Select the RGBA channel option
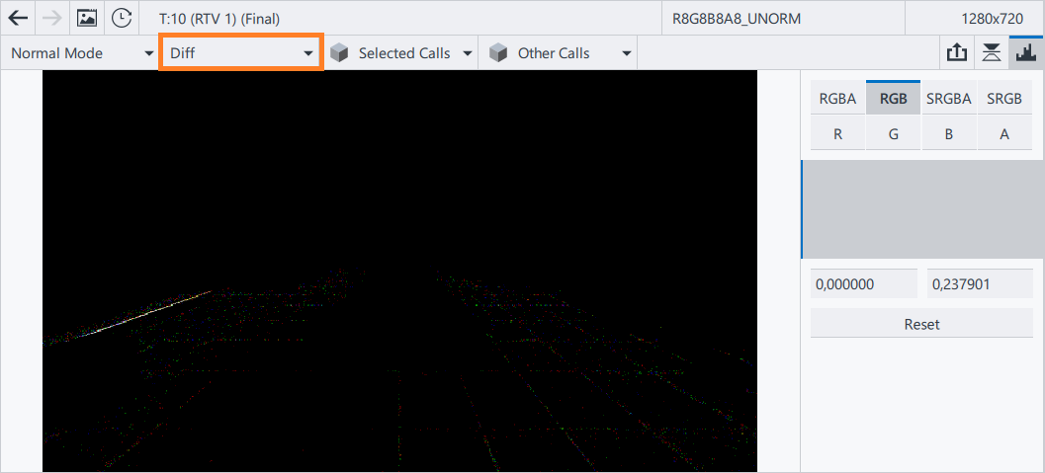This screenshot has width=1045, height=473. coord(837,99)
